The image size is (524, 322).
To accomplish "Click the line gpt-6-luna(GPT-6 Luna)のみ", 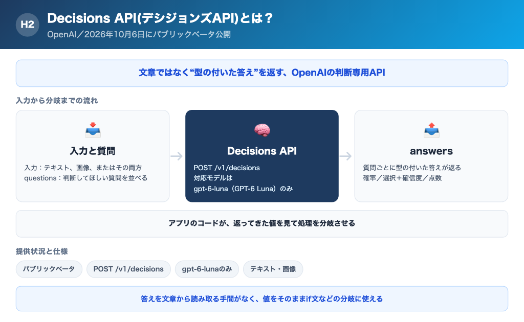I will tap(243, 189).
